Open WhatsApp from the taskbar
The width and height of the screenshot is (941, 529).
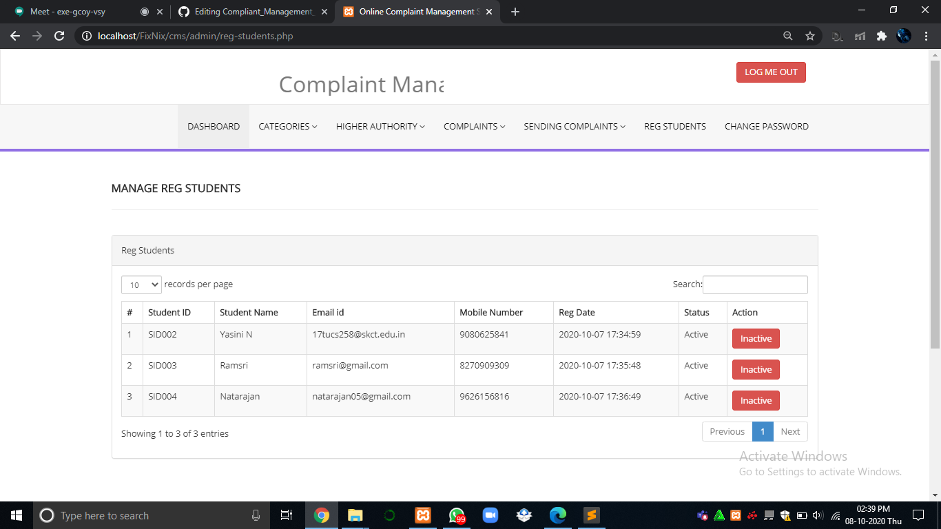tap(455, 515)
